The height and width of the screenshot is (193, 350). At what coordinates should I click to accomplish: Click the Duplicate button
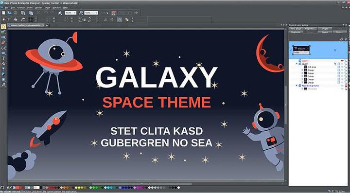pyautogui.click(x=296, y=32)
